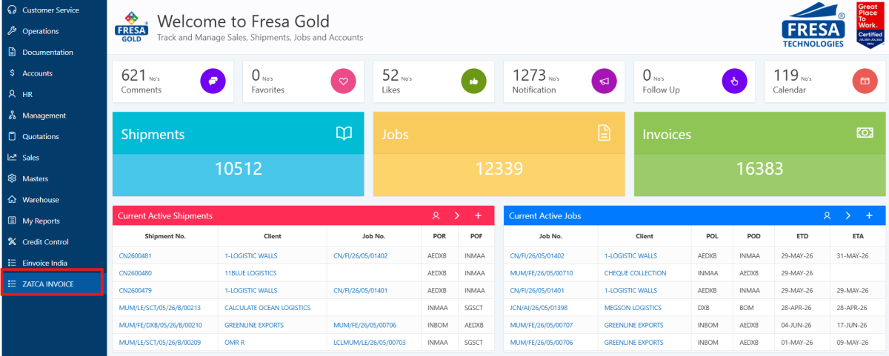Screen dimensions: 889x356
Task: Click the Management hierarchy icon
Action: tap(12, 115)
